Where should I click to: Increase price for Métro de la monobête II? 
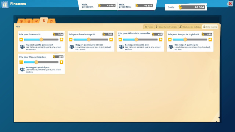(x=161, y=40)
